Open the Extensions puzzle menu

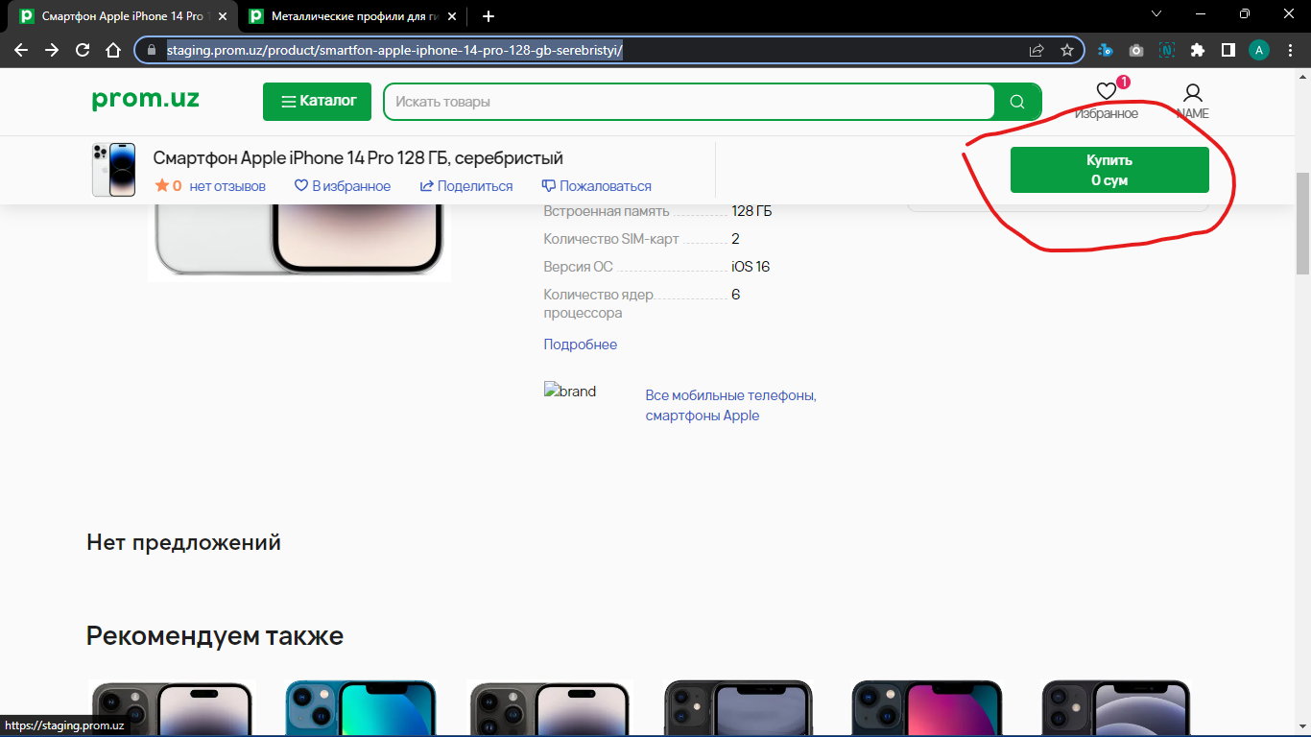(x=1198, y=50)
